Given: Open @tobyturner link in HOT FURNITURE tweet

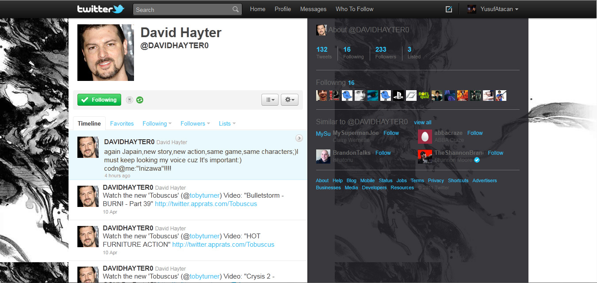Looking at the screenshot, I should pos(205,236).
